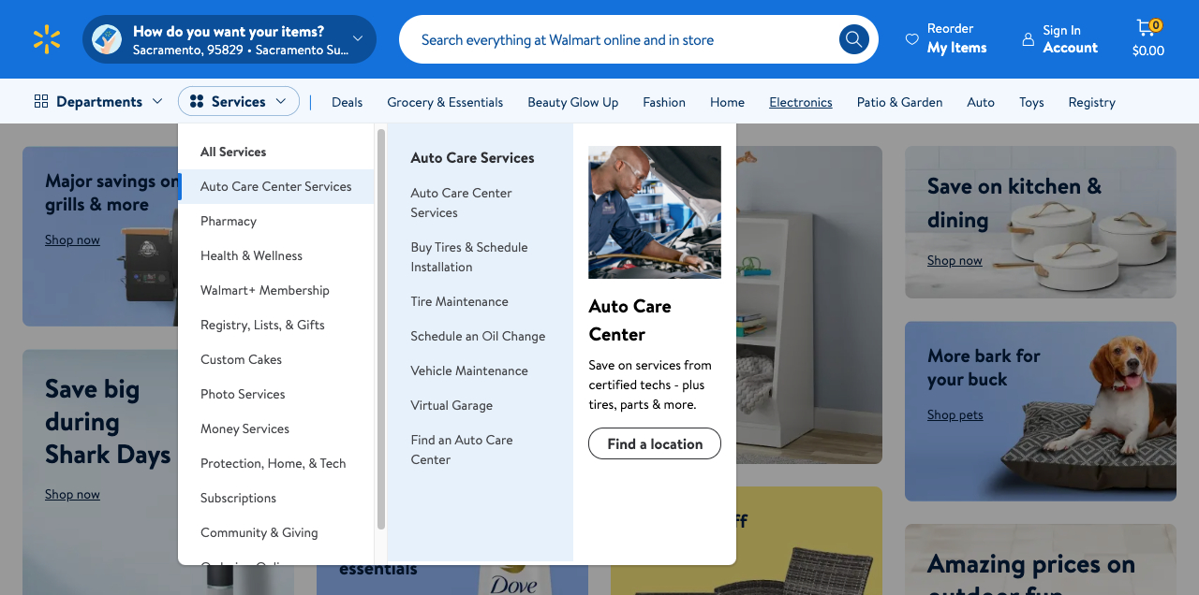This screenshot has height=595, width=1199.
Task: Expand the Departments dropdown chevron
Action: click(x=157, y=101)
